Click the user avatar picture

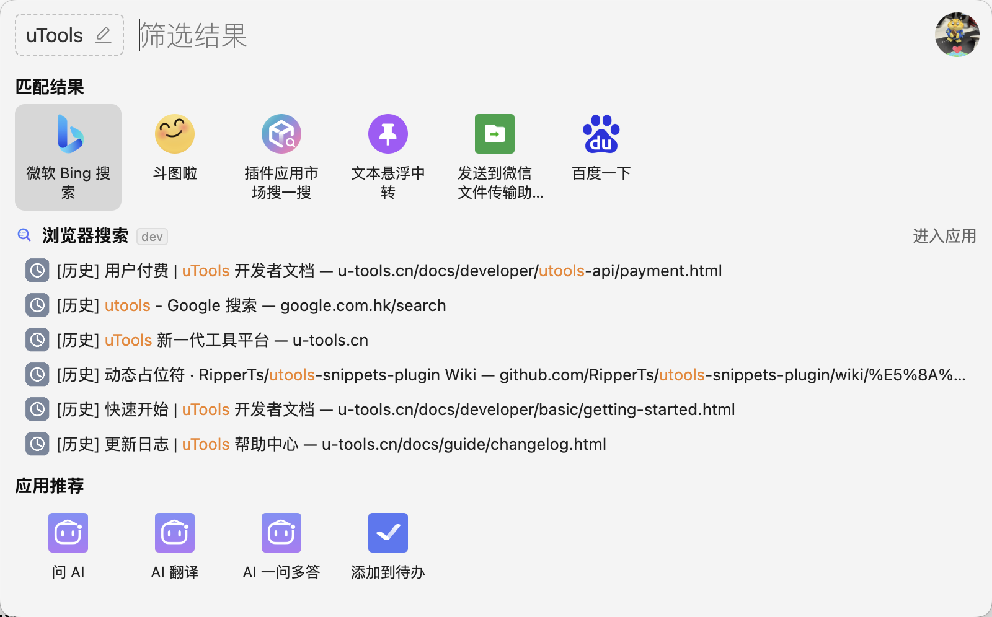(957, 35)
